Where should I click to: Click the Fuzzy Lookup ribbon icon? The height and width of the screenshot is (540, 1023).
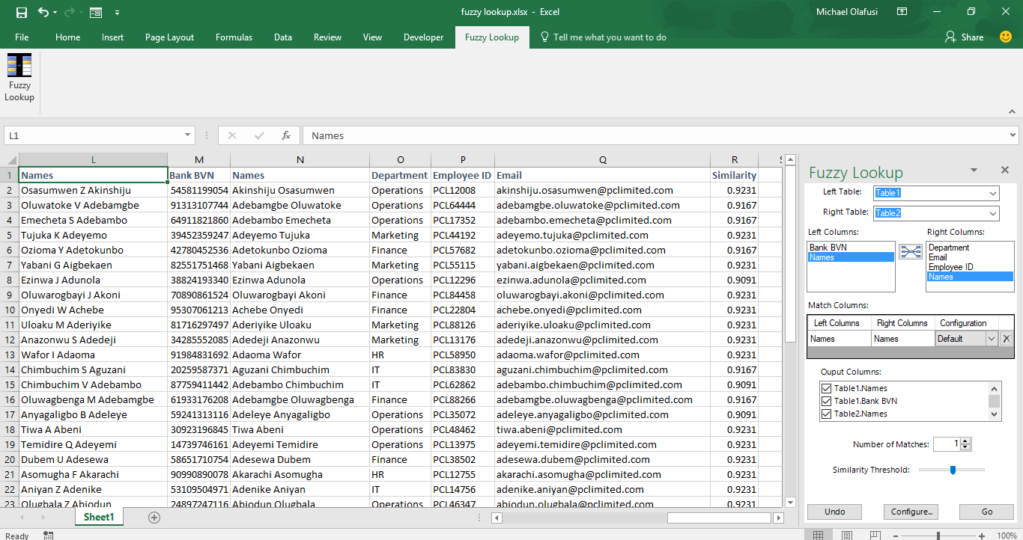pyautogui.click(x=19, y=77)
